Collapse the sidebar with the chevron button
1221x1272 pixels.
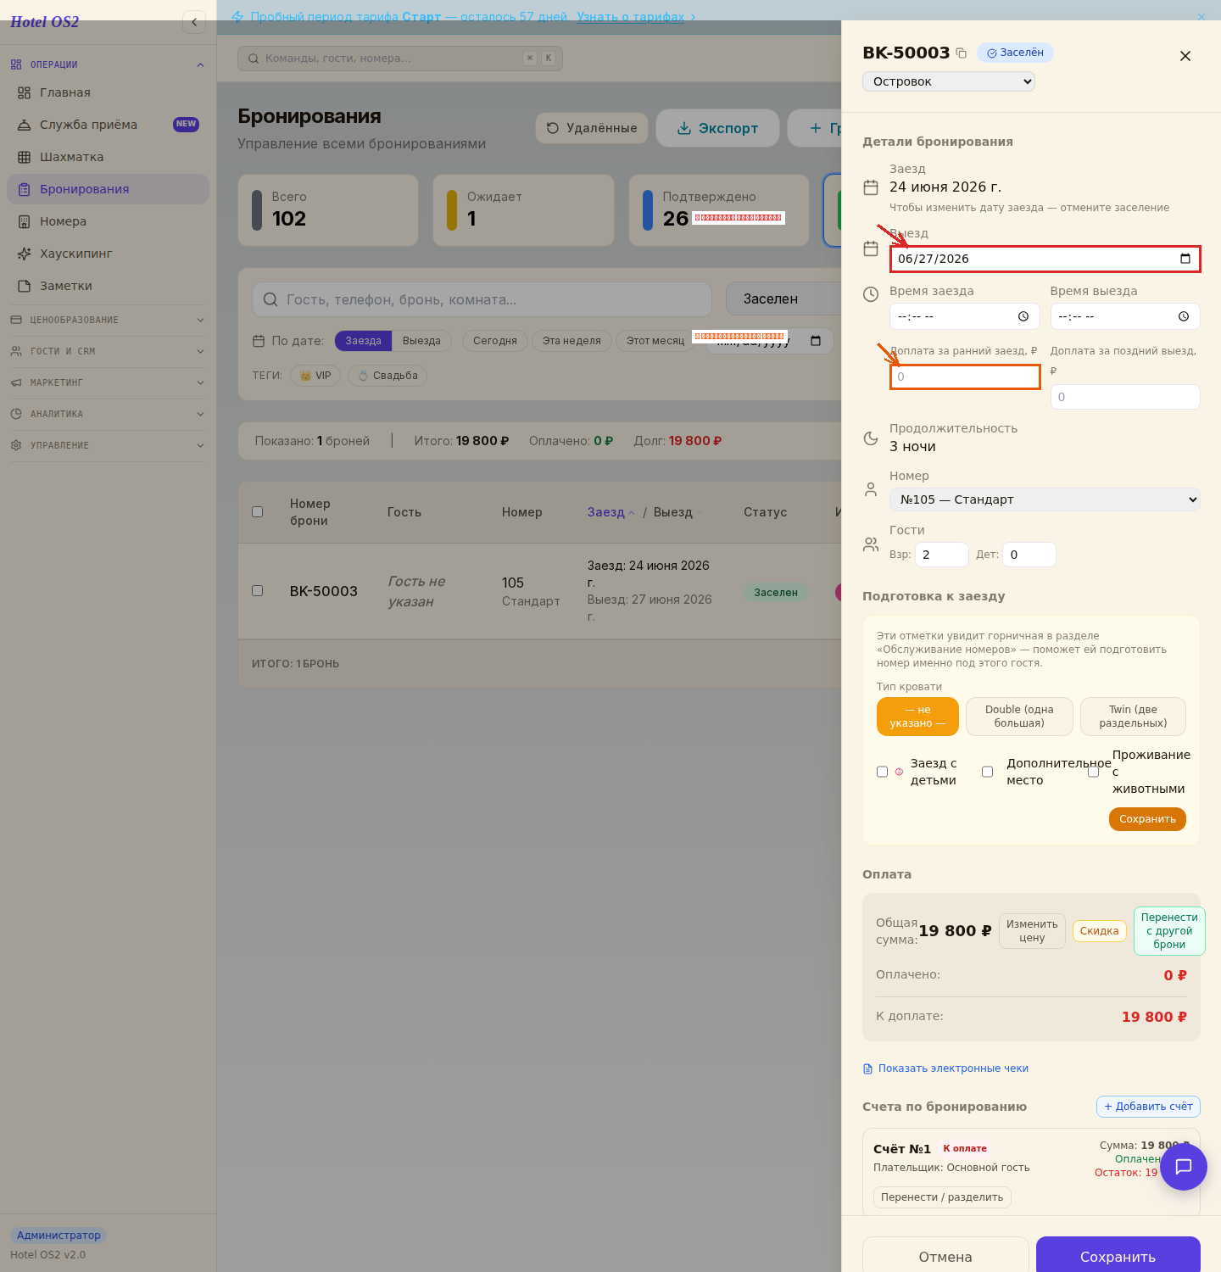pos(194,22)
